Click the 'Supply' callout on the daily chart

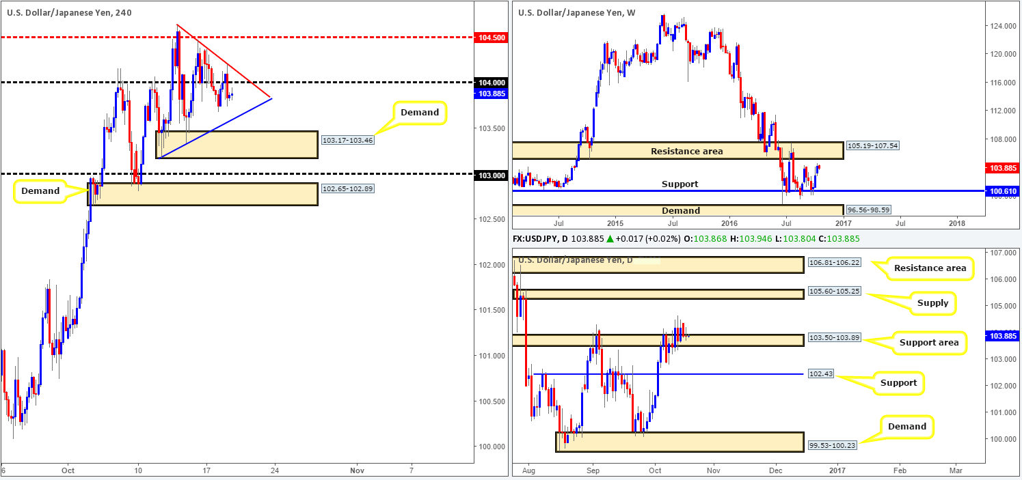(x=933, y=302)
